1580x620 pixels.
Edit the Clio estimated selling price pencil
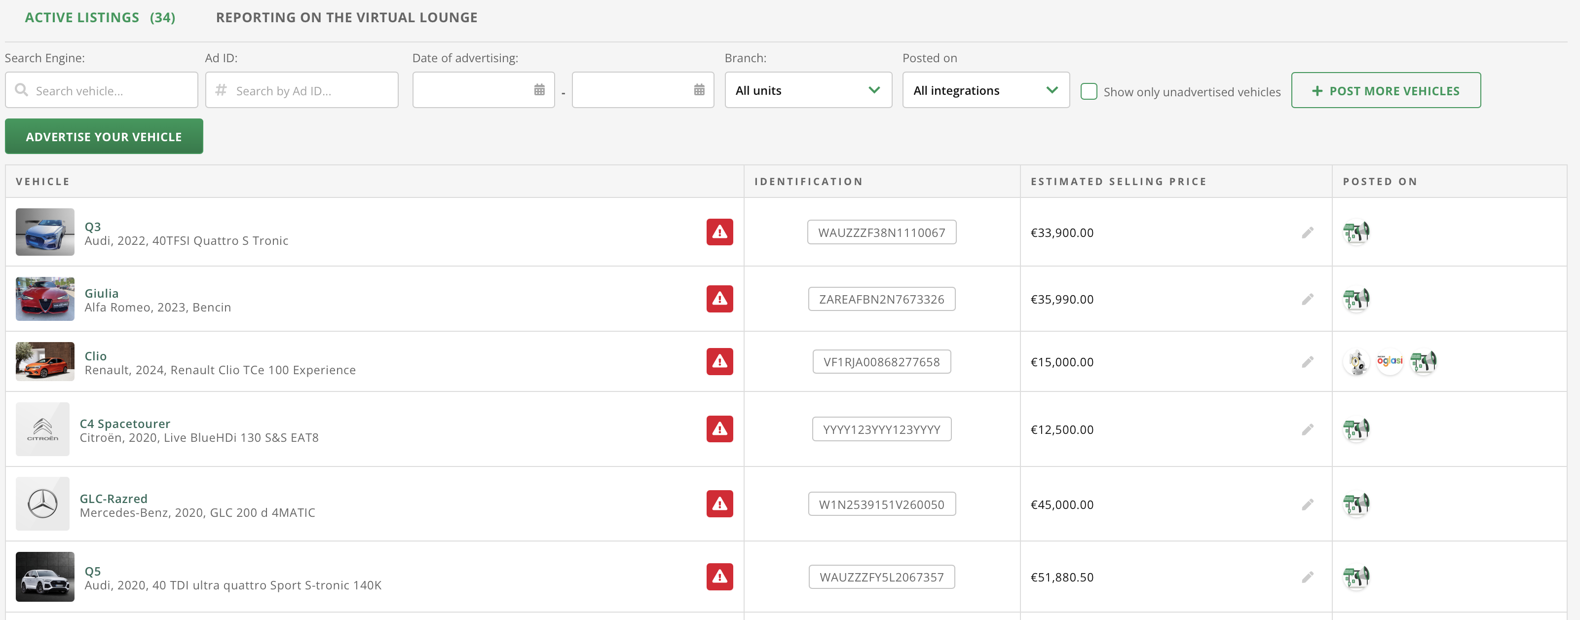(1307, 361)
